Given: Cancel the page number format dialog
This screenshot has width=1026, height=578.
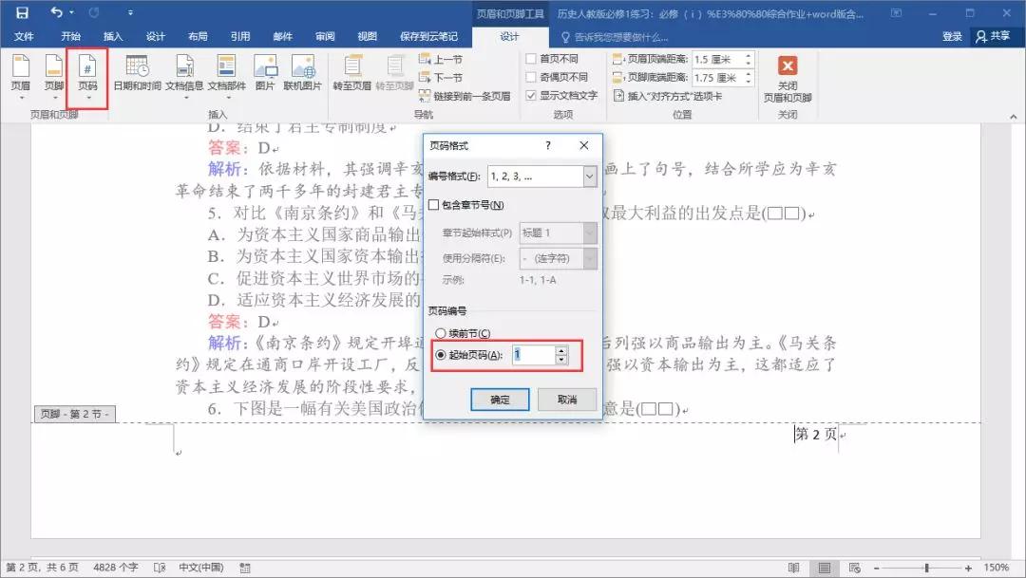Looking at the screenshot, I should pos(567,399).
